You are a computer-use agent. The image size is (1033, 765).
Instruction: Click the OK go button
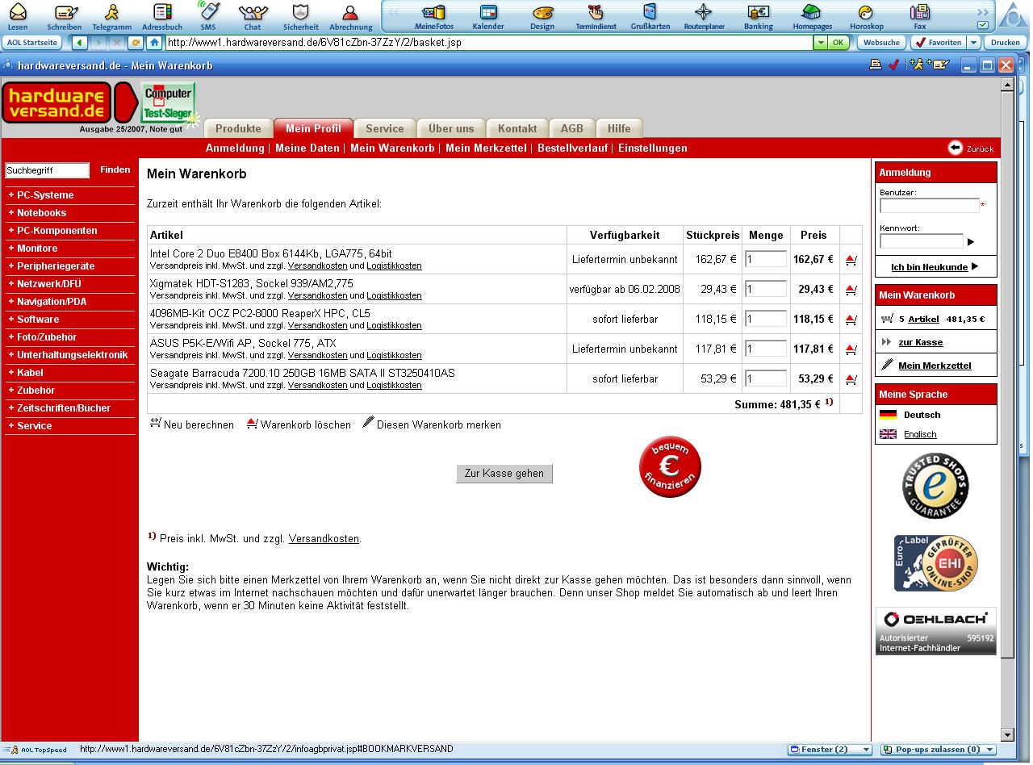(839, 43)
